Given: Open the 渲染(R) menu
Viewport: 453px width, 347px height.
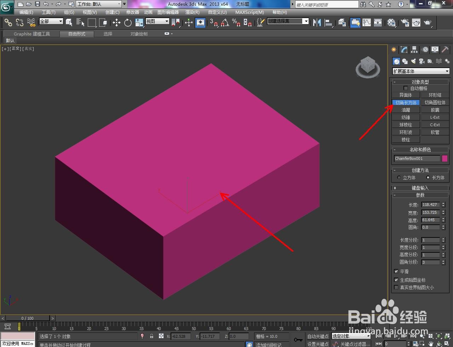Looking at the screenshot, I should coord(192,12).
